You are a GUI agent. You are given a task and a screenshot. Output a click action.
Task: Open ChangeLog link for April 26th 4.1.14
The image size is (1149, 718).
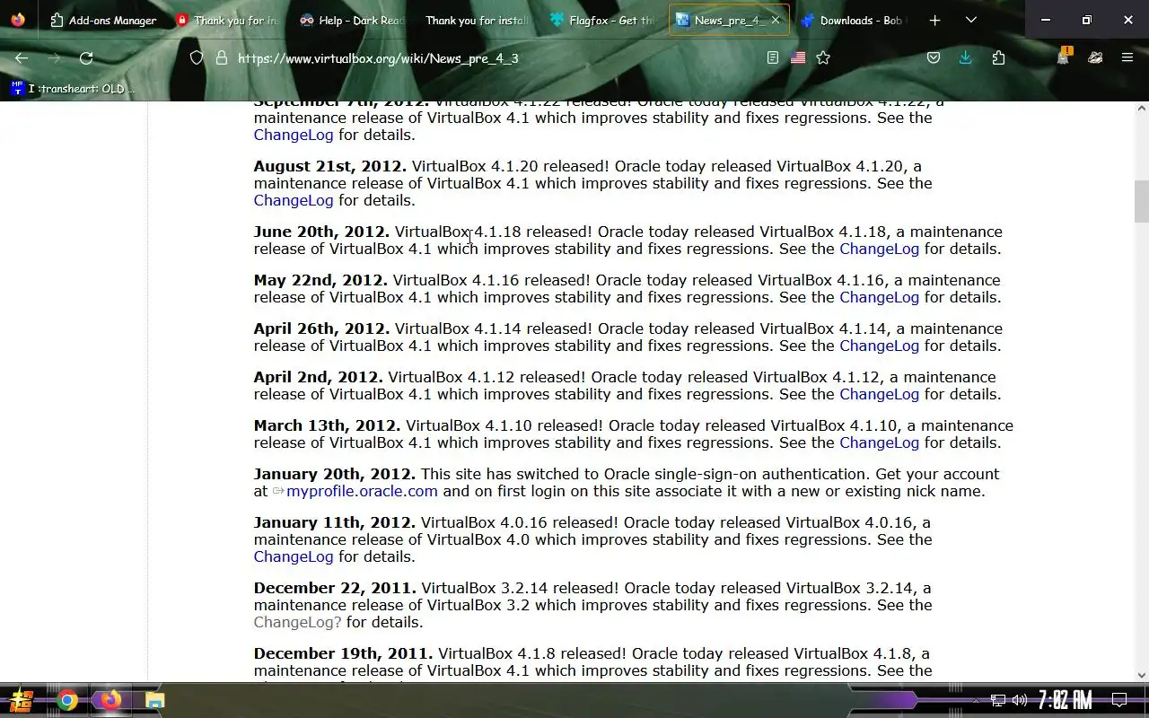click(x=879, y=346)
